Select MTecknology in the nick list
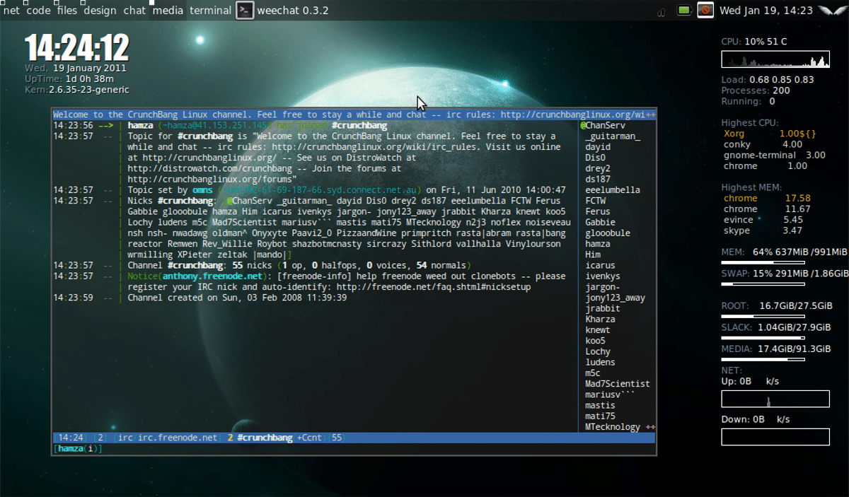Viewport: 849px width, 497px height. click(613, 427)
